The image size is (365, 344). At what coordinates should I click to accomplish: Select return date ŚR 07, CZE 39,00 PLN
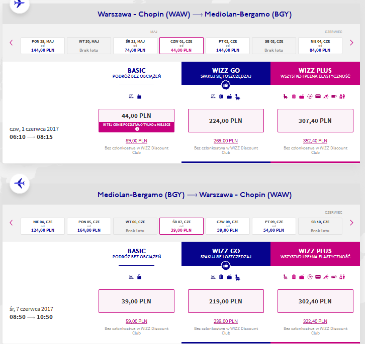click(x=181, y=226)
